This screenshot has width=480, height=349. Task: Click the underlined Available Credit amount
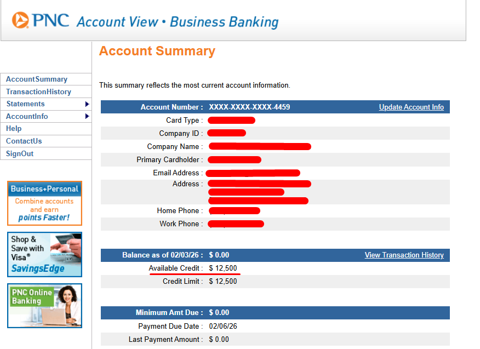pos(223,268)
